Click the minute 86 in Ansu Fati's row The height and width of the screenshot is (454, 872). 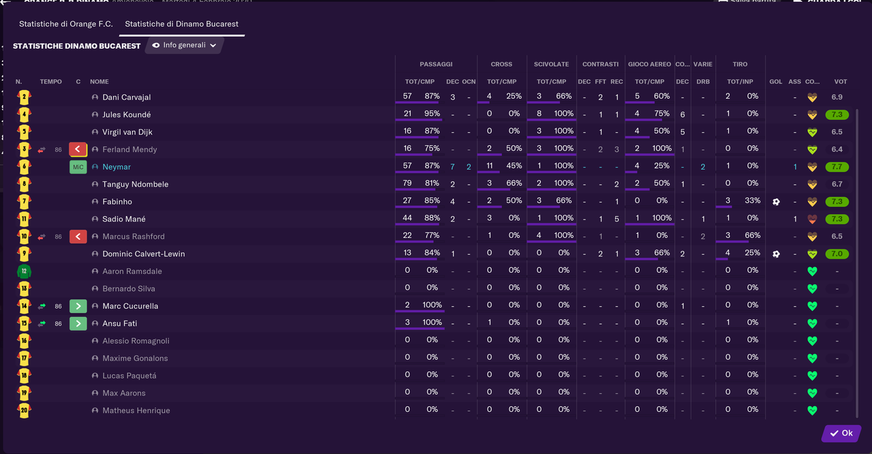coord(59,323)
